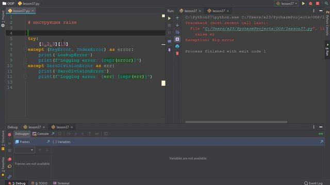Open the lesson37.py traceback file link

click(x=258, y=29)
